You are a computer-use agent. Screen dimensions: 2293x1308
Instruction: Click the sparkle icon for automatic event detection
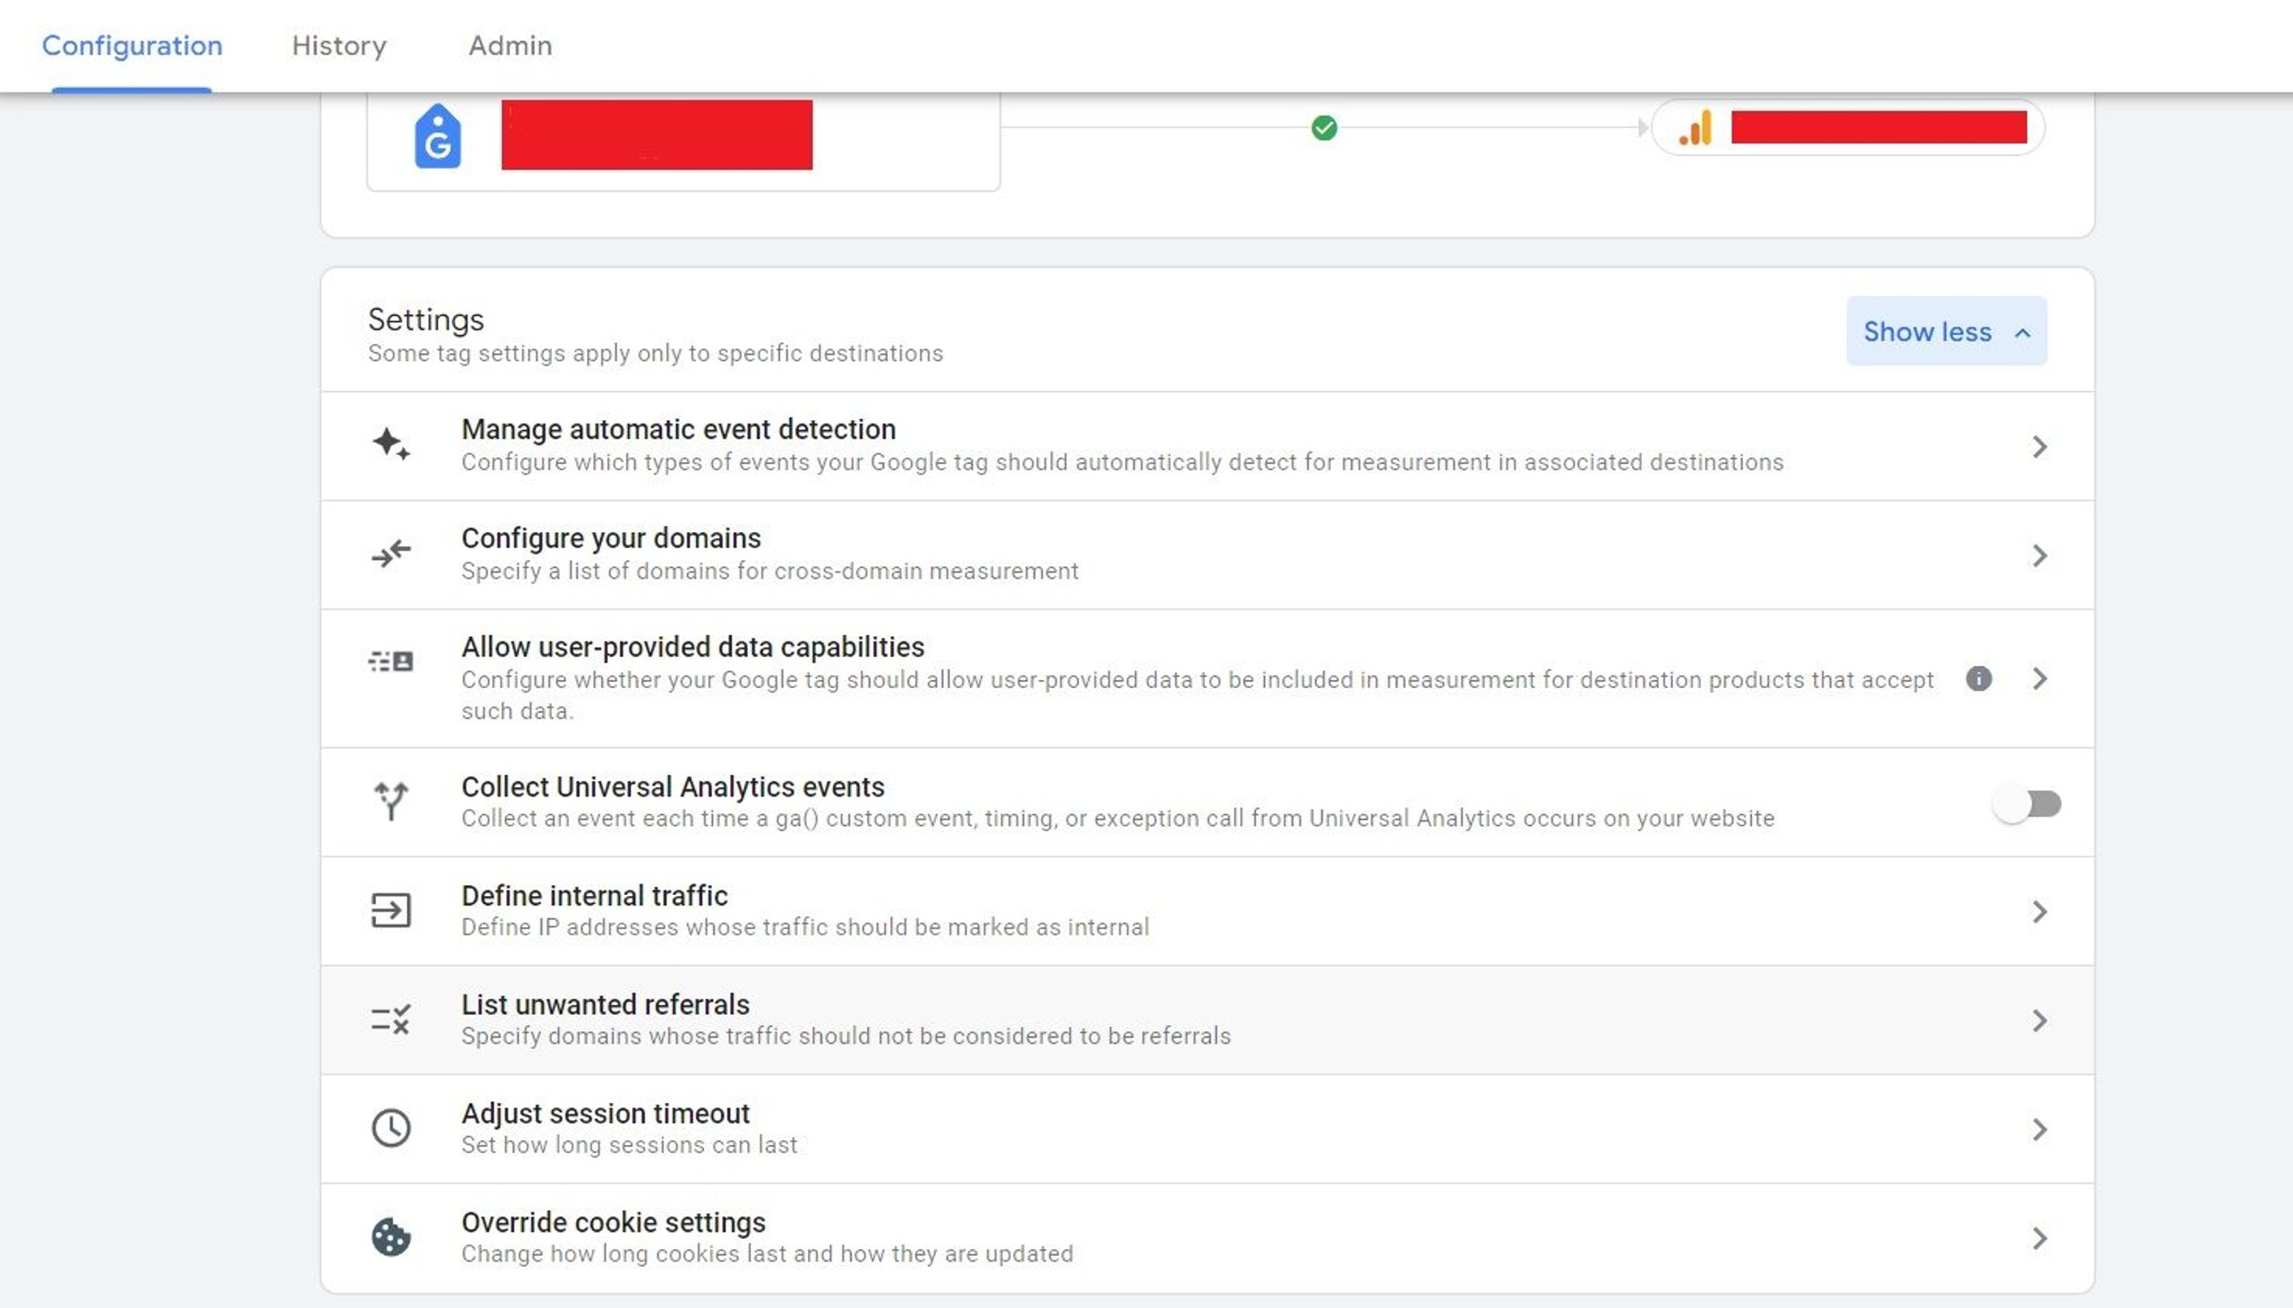tap(391, 443)
